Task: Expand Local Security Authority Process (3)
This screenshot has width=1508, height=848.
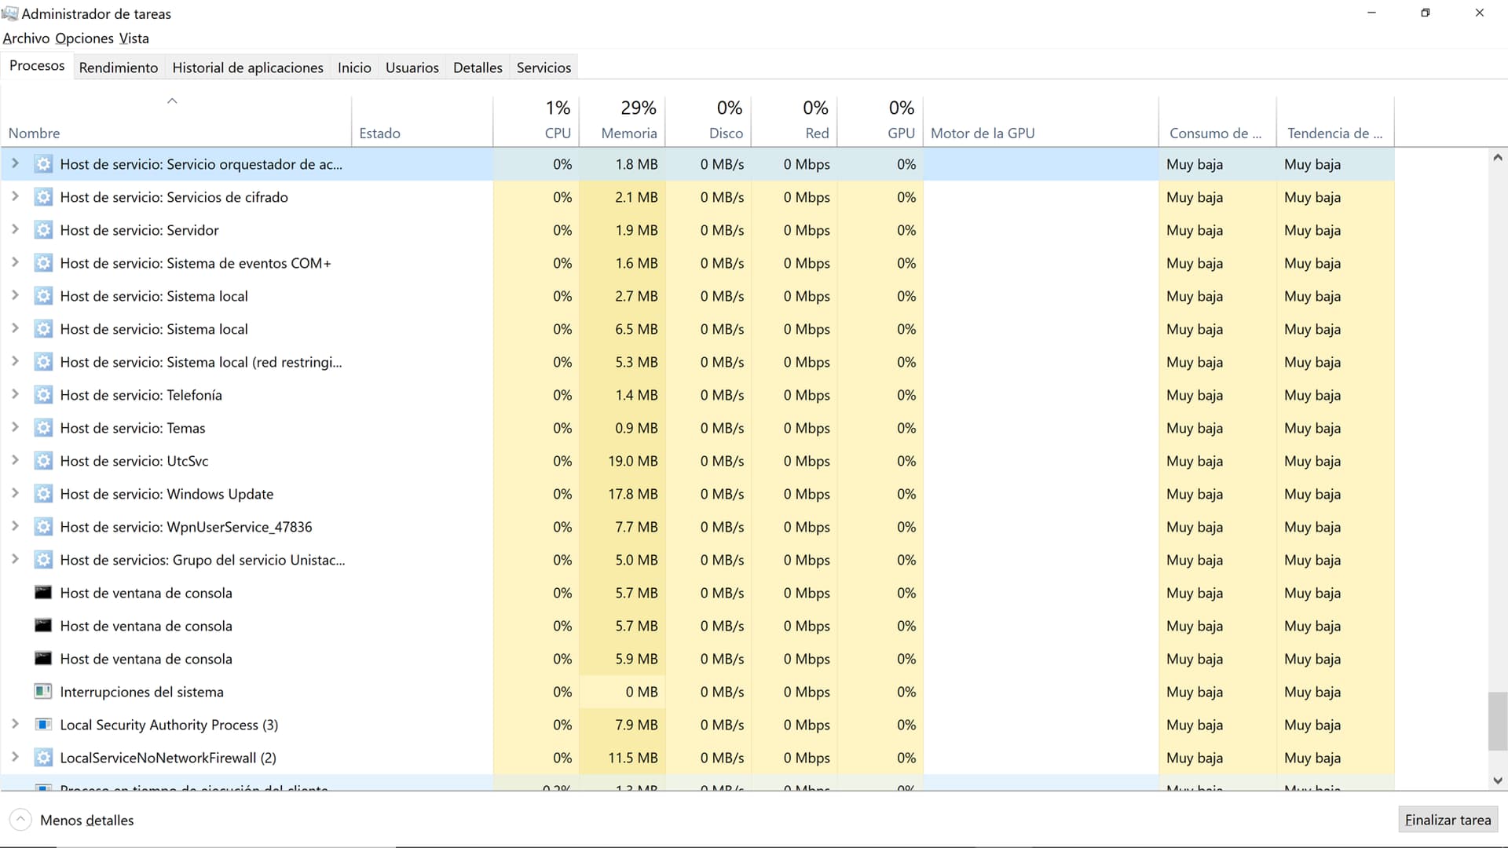Action: point(15,724)
